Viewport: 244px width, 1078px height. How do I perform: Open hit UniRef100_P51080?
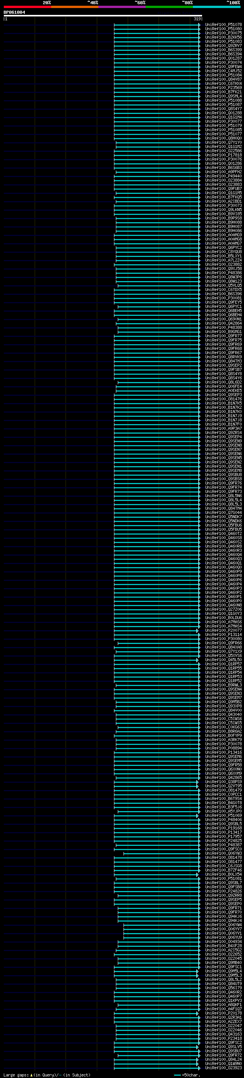(x=223, y=29)
